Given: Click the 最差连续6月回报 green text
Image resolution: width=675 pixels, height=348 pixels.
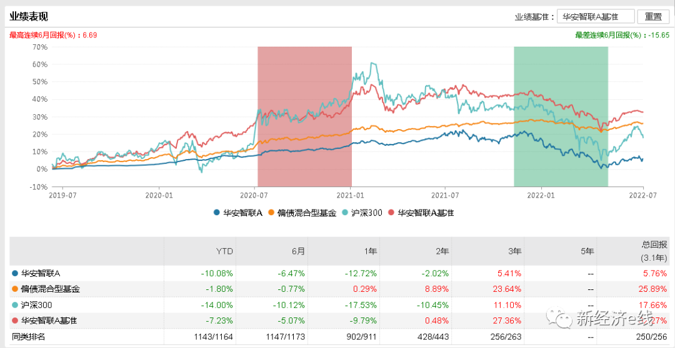Looking at the screenshot, I should point(622,35).
